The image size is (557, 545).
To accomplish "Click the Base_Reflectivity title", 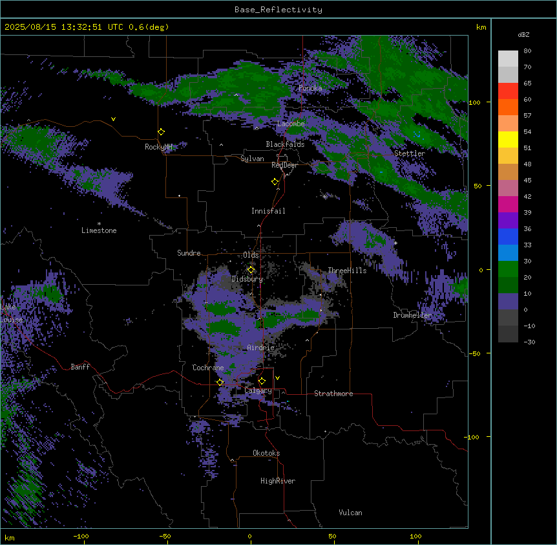I will tap(278, 10).
